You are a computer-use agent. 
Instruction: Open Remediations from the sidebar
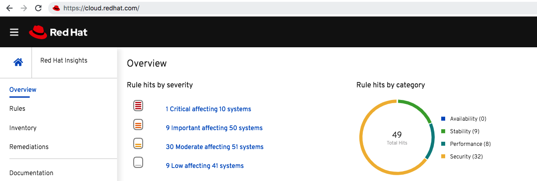[29, 147]
